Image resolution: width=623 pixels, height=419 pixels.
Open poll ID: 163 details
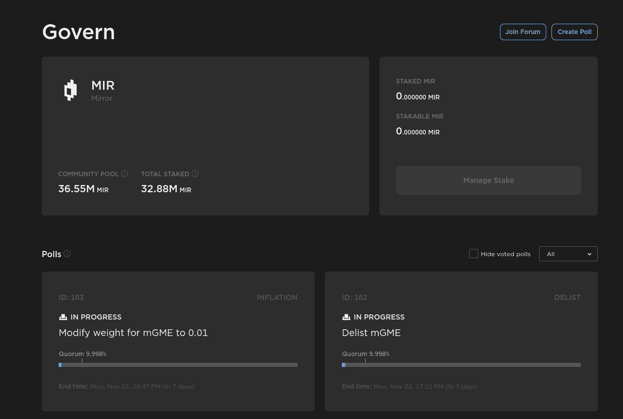coord(178,341)
